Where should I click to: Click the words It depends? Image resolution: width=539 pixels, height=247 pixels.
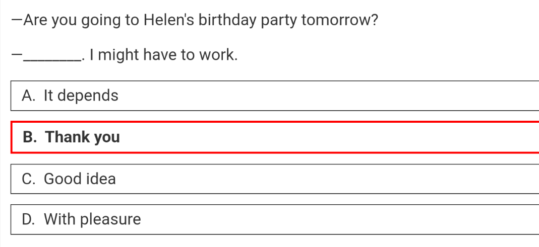81,96
